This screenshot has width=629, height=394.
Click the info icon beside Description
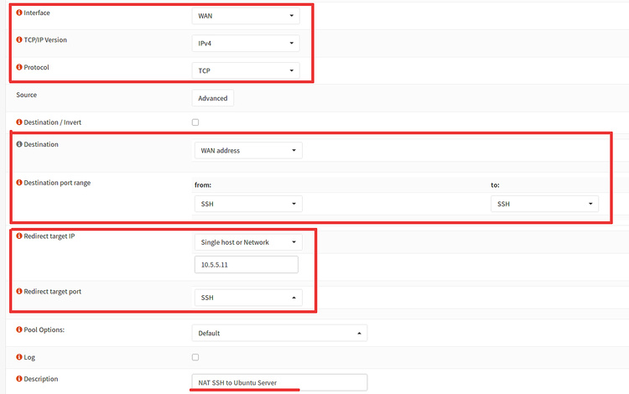point(19,379)
